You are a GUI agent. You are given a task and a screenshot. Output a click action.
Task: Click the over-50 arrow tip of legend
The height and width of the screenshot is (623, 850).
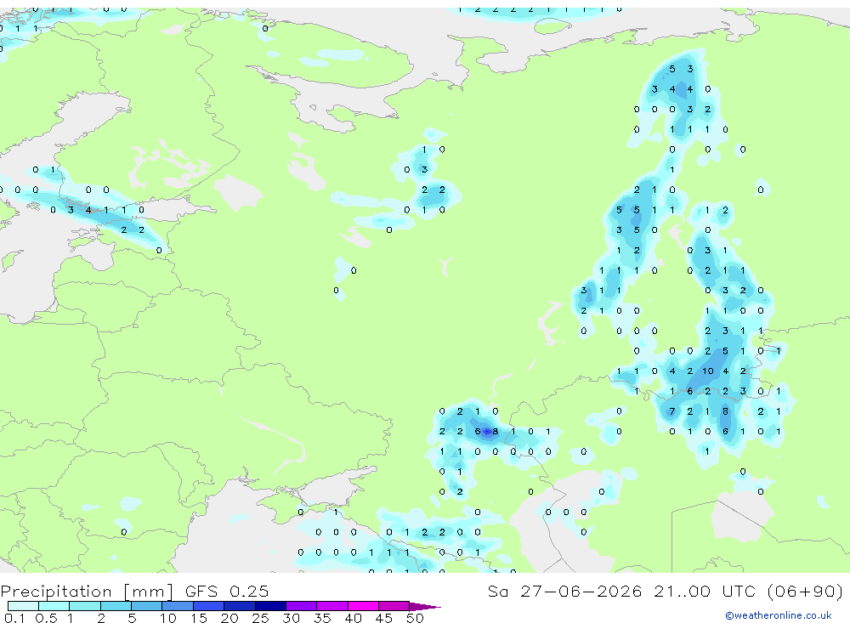(425, 606)
